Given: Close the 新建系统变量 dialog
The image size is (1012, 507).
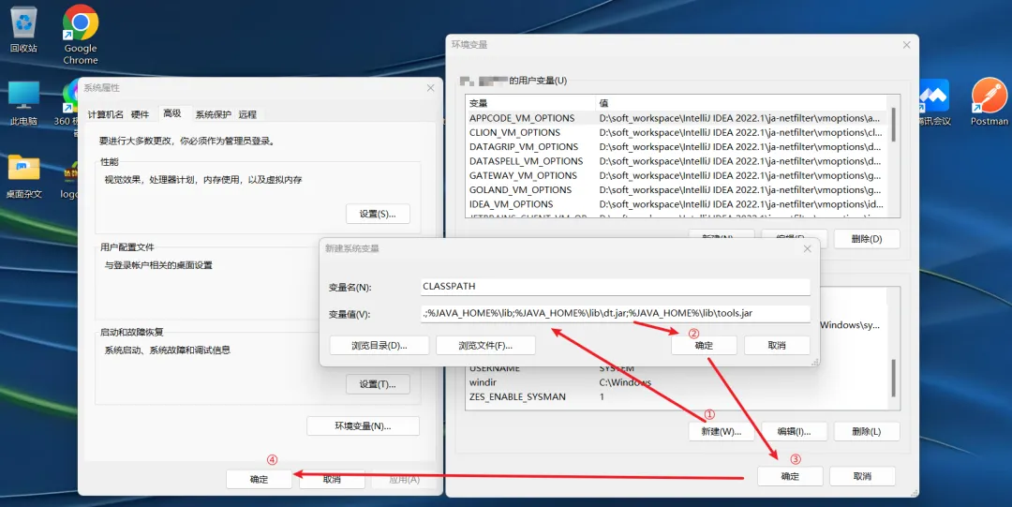Looking at the screenshot, I should pyautogui.click(x=808, y=248).
